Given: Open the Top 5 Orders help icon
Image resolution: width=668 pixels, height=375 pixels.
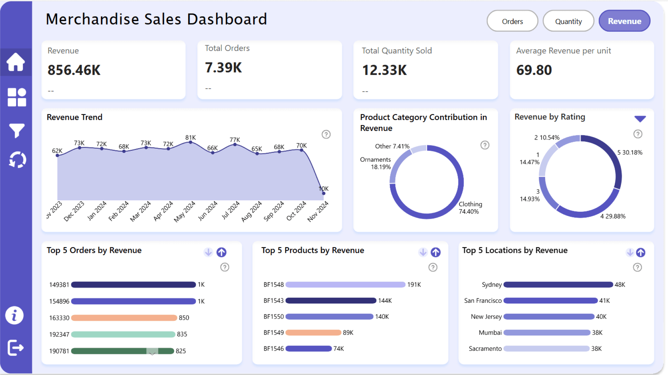Looking at the screenshot, I should (x=225, y=267).
